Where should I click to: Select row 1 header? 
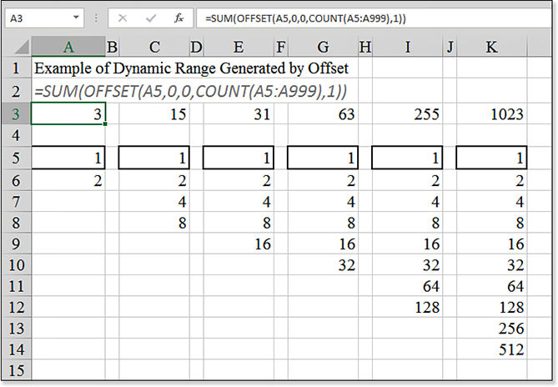(x=16, y=68)
